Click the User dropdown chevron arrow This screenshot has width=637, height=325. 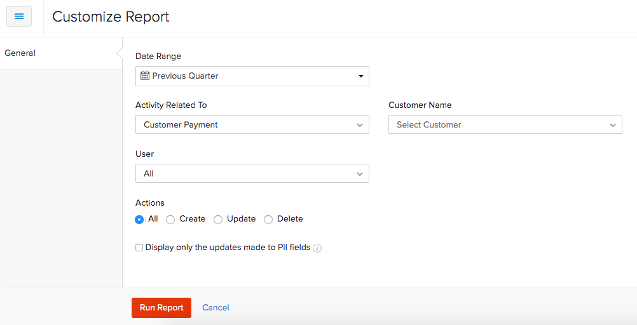click(x=360, y=174)
